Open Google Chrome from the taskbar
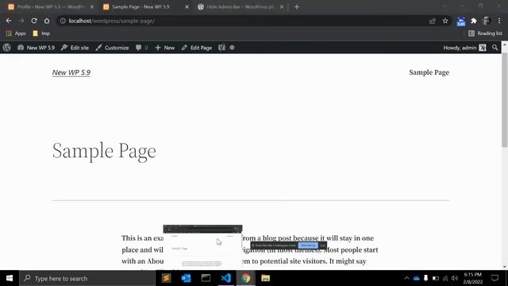 coord(245,278)
